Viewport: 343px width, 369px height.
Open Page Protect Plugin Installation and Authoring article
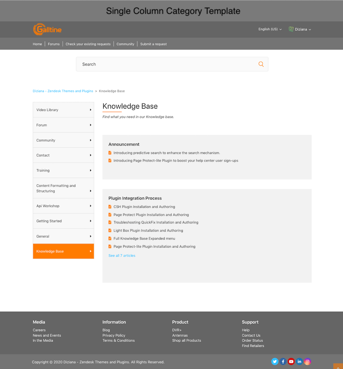click(151, 215)
